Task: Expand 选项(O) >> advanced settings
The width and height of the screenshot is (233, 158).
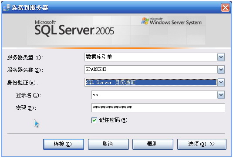Action: (x=202, y=144)
